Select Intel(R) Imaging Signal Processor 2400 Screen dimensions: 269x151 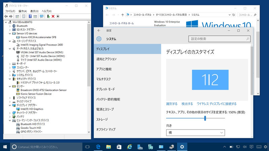tap(42, 45)
